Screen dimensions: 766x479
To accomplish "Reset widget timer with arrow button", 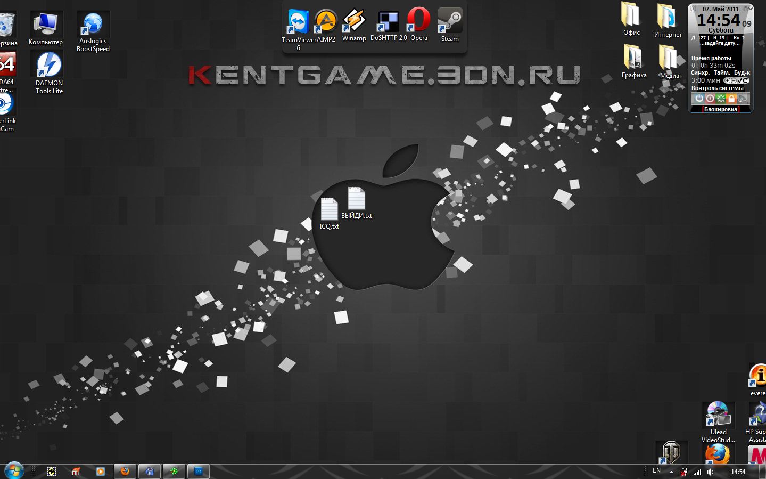I will pyautogui.click(x=746, y=80).
